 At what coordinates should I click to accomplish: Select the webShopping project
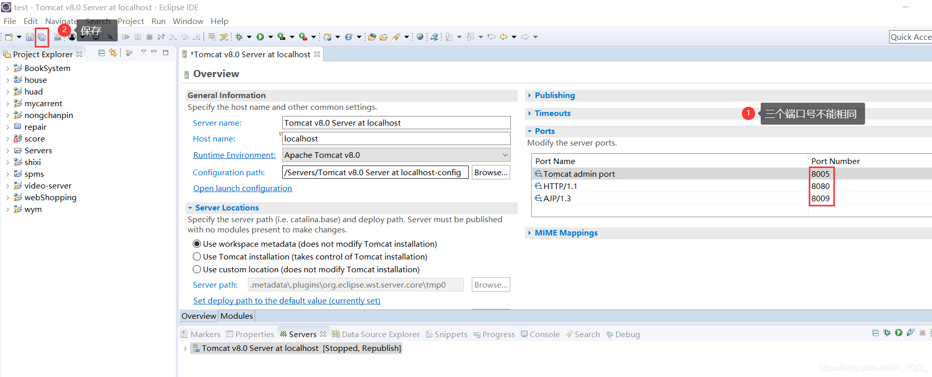coord(50,197)
